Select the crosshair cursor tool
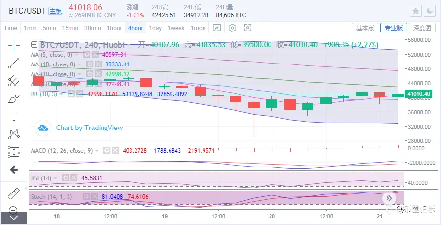The width and height of the screenshot is (441, 225). pos(14,45)
